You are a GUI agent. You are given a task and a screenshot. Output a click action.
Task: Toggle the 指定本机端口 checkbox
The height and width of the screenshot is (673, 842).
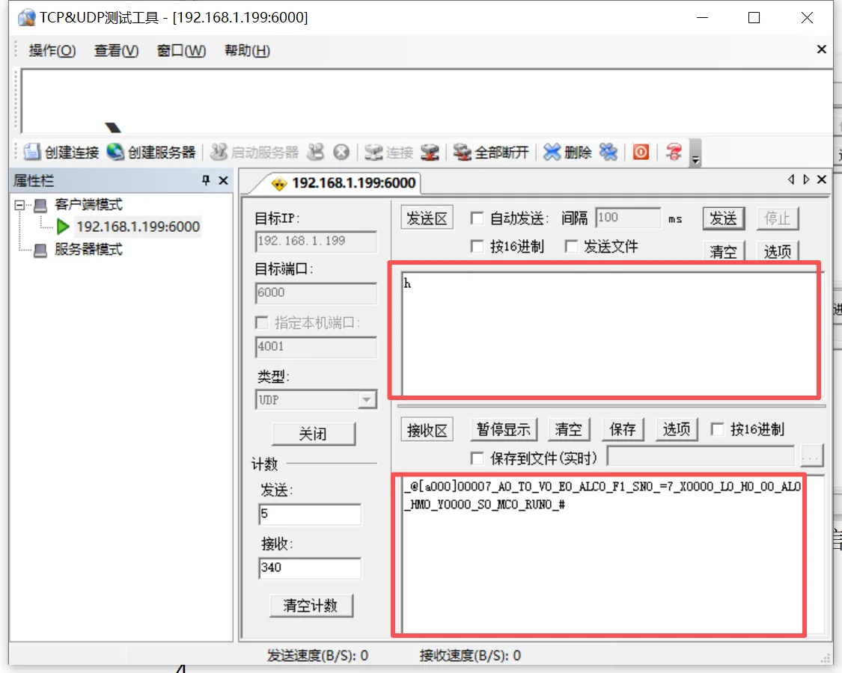261,322
